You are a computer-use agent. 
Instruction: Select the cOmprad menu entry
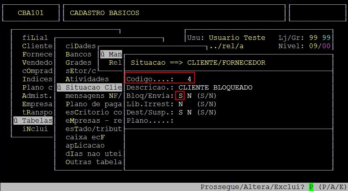click(37, 71)
